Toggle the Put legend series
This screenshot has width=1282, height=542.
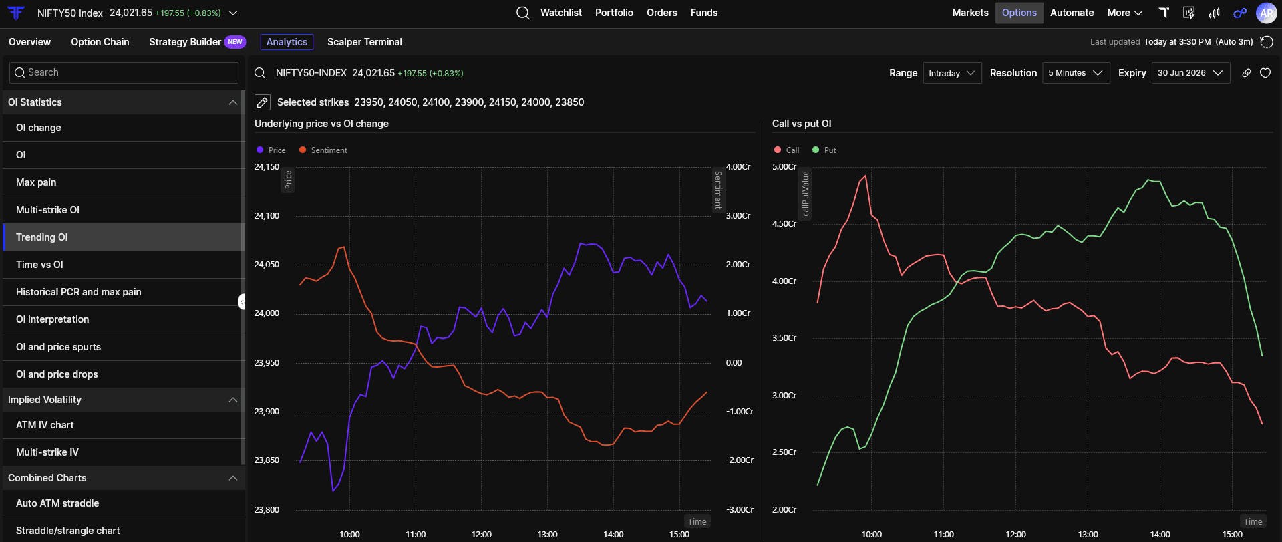(x=824, y=150)
